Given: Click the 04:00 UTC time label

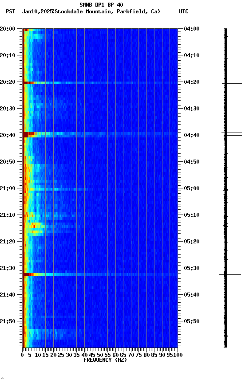Looking at the screenshot, I should pos(192,29).
